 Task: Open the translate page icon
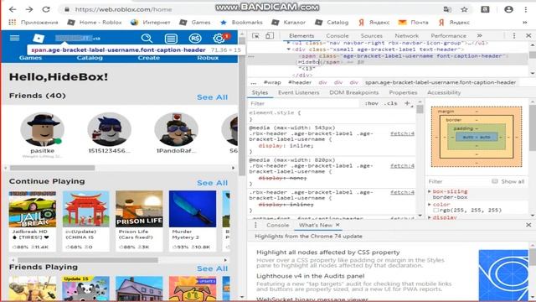click(x=447, y=9)
